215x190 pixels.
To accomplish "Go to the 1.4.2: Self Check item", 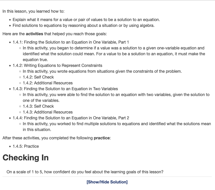I will tap(38, 77).
